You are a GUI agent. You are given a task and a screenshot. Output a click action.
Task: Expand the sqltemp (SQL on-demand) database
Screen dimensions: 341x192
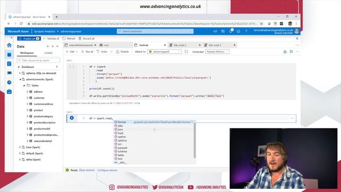(x=20, y=73)
